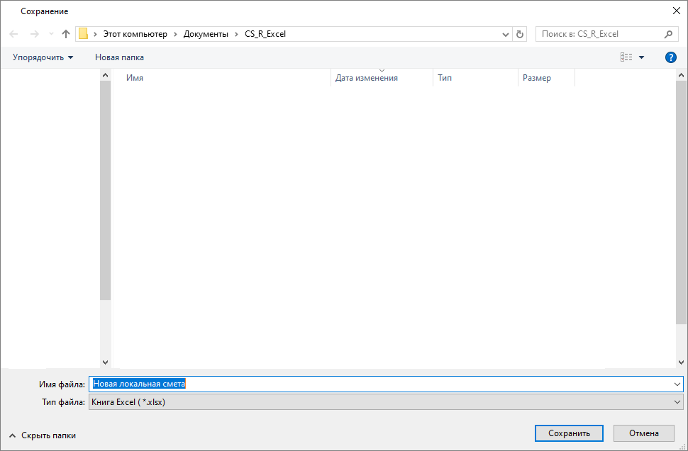Refresh the current folder view
The image size is (688, 451).
(x=521, y=34)
